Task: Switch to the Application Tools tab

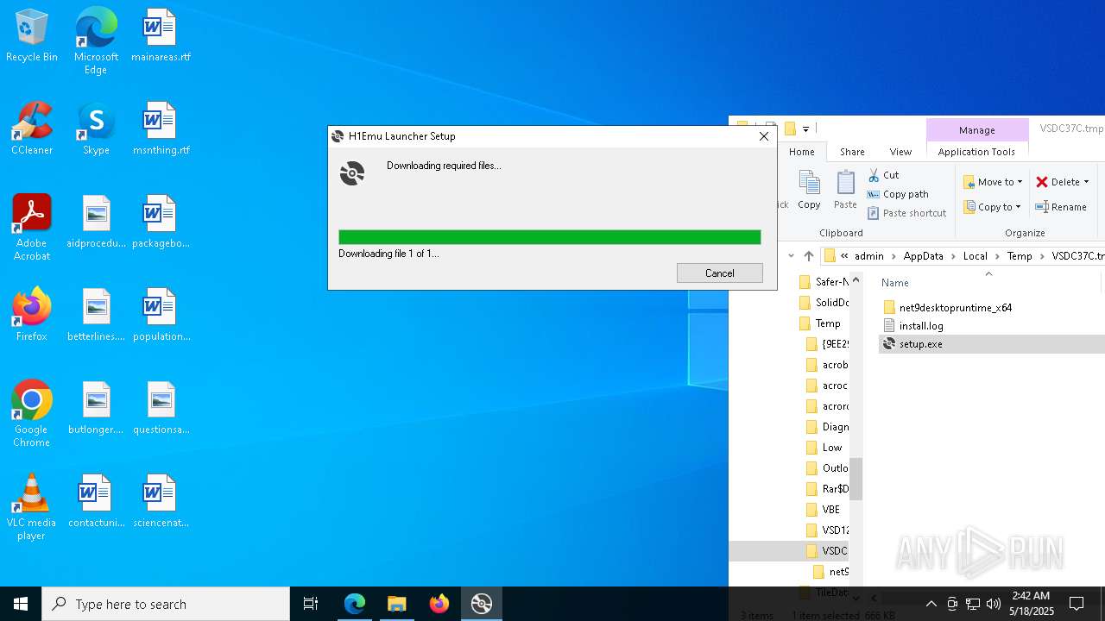Action: (976, 152)
